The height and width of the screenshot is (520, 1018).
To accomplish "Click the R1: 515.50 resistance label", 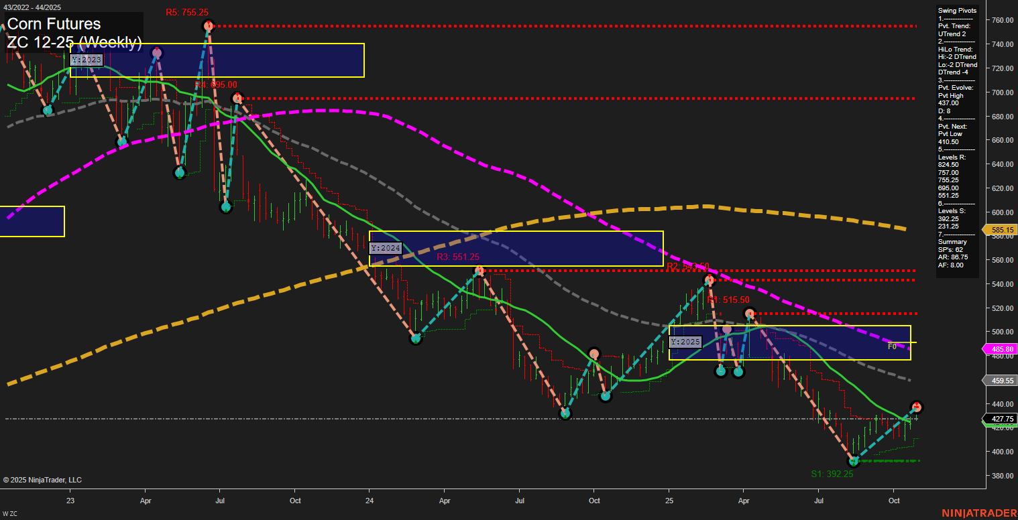I will 728,300.
